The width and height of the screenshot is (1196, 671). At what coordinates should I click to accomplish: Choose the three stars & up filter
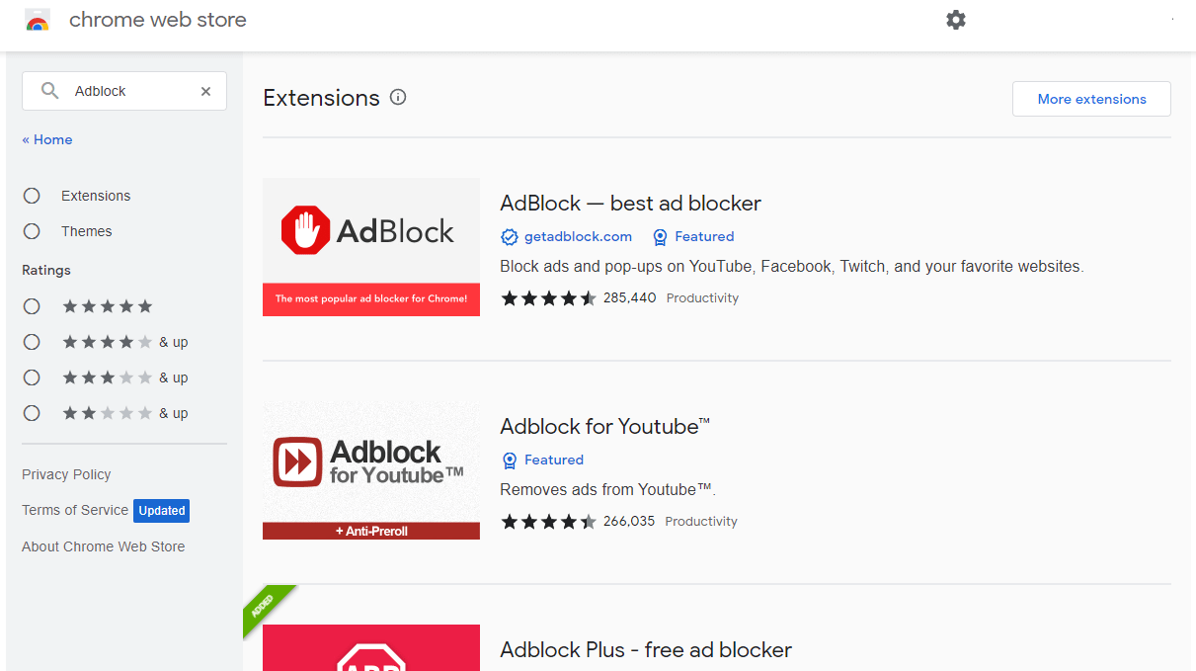click(32, 377)
